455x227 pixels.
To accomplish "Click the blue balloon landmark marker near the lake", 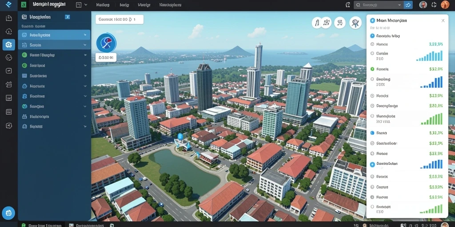I will pyautogui.click(x=180, y=137).
